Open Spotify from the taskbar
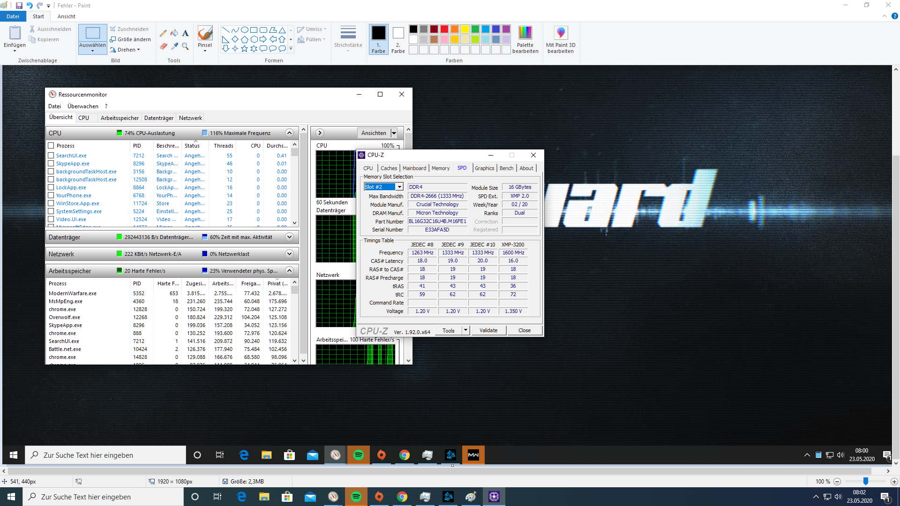Screen dimensions: 900x506 click(x=356, y=497)
